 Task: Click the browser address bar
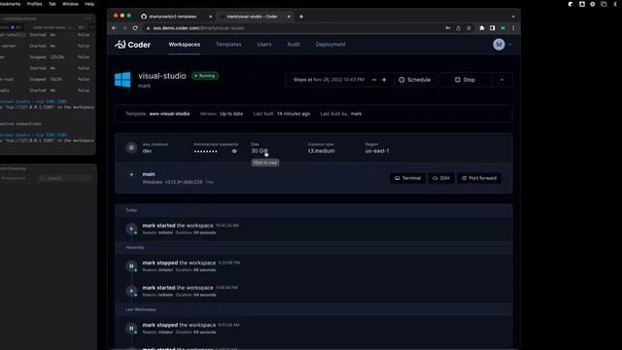(x=294, y=28)
